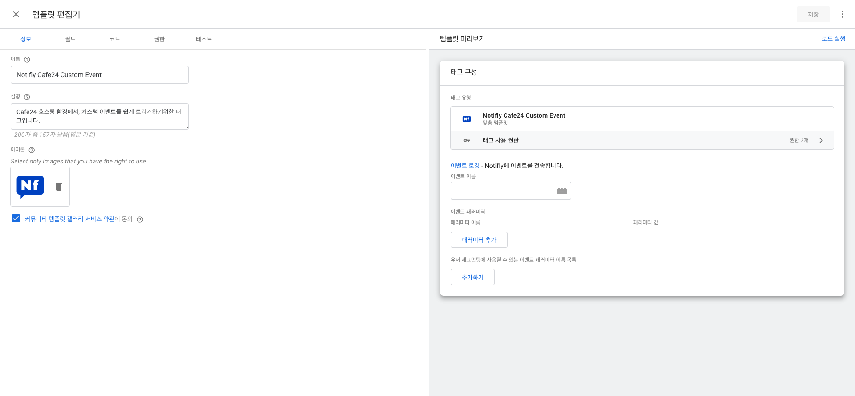This screenshot has width=855, height=396.
Task: Uncheck the community gallery terms agreement checkbox
Action: (x=16, y=218)
